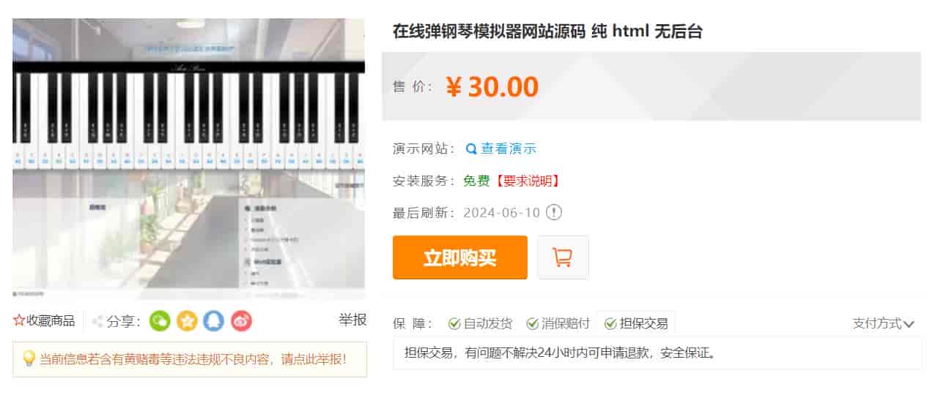Viewport: 935px width, 395px height.
Task: Share to QQ penguin icon
Action: point(214,320)
